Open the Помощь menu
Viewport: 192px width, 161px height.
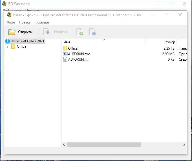42,22
